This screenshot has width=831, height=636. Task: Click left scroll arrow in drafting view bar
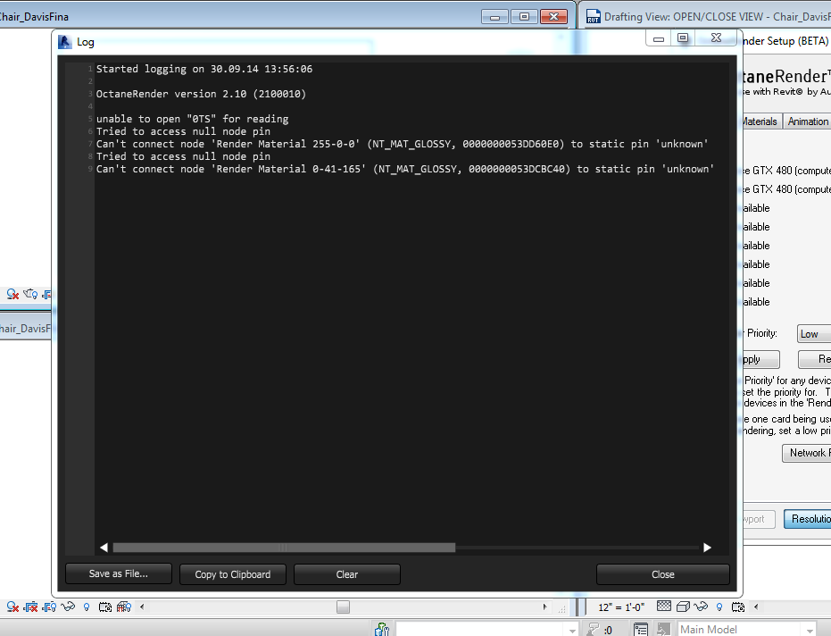tap(756, 607)
